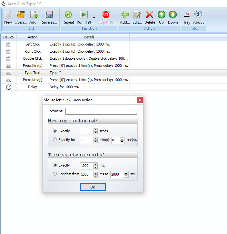Screen dimensions: 227x234
Task: Decrease the Random from ms value
Action: tap(96, 176)
